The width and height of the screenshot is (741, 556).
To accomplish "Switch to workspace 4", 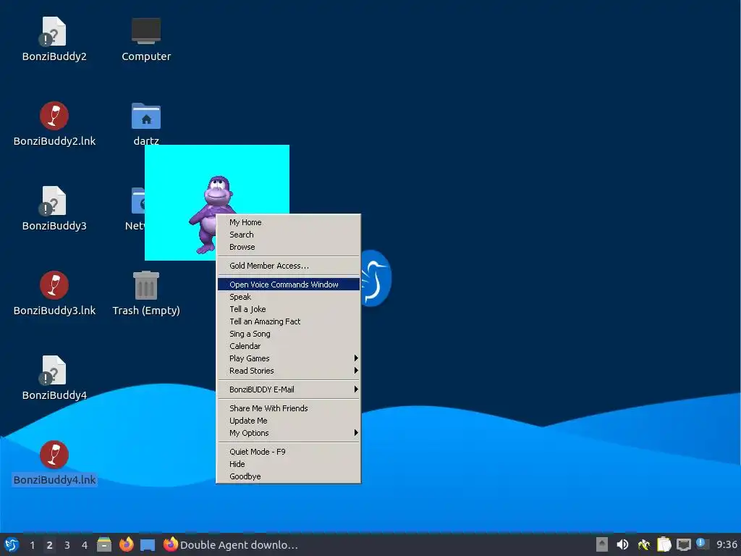I will [x=85, y=545].
